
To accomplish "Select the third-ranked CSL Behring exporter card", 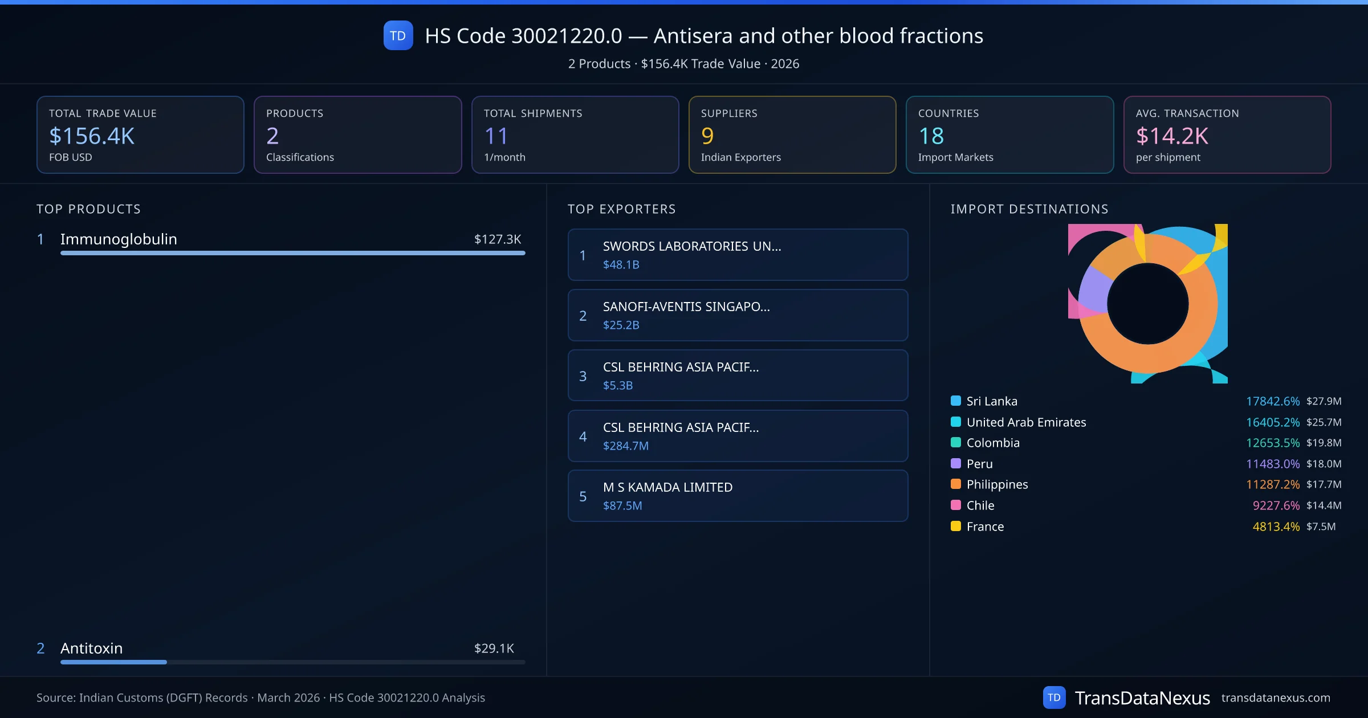I will [738, 376].
